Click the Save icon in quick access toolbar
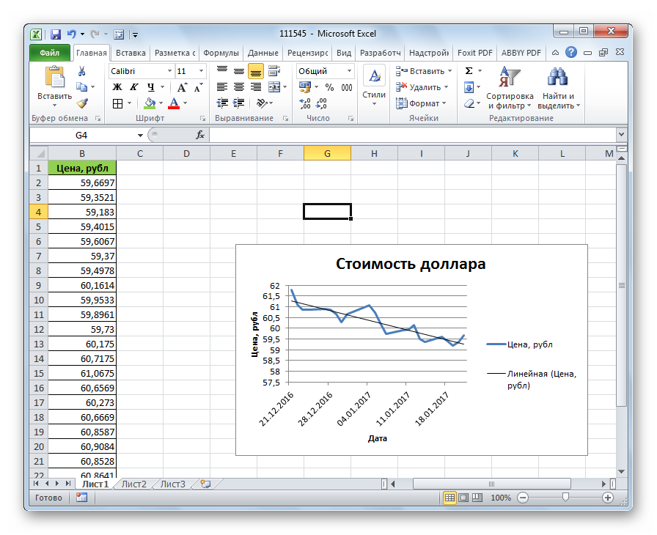Image resolution: width=657 pixels, height=535 pixels. [55, 34]
